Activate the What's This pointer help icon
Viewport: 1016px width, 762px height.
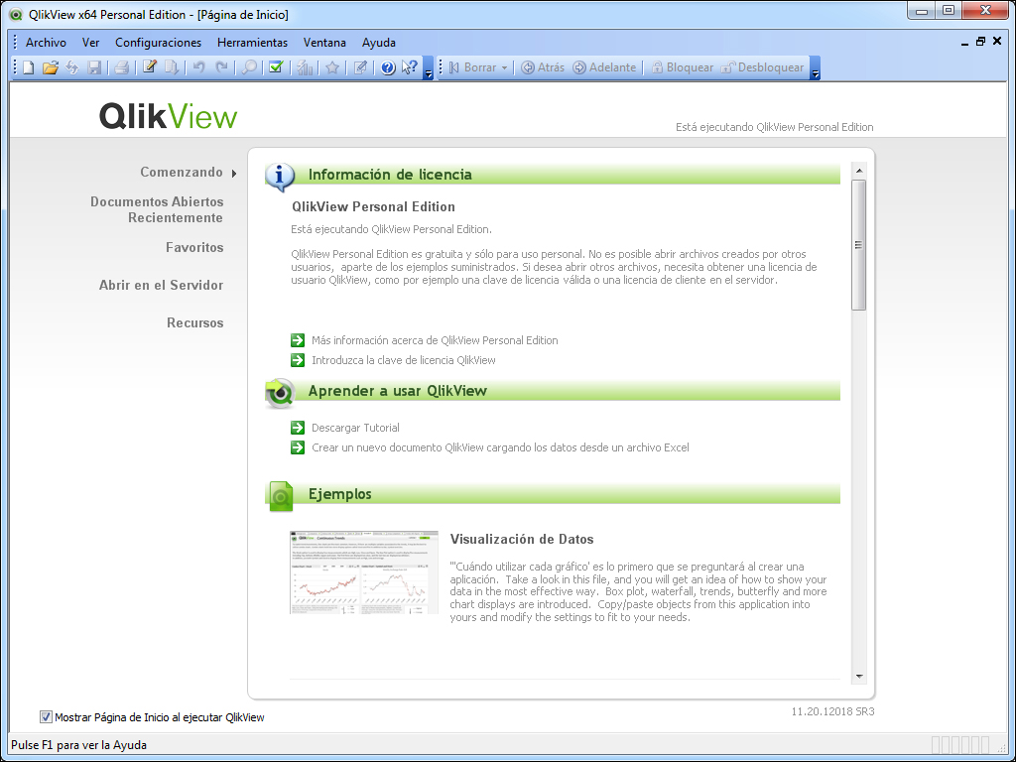coord(410,67)
